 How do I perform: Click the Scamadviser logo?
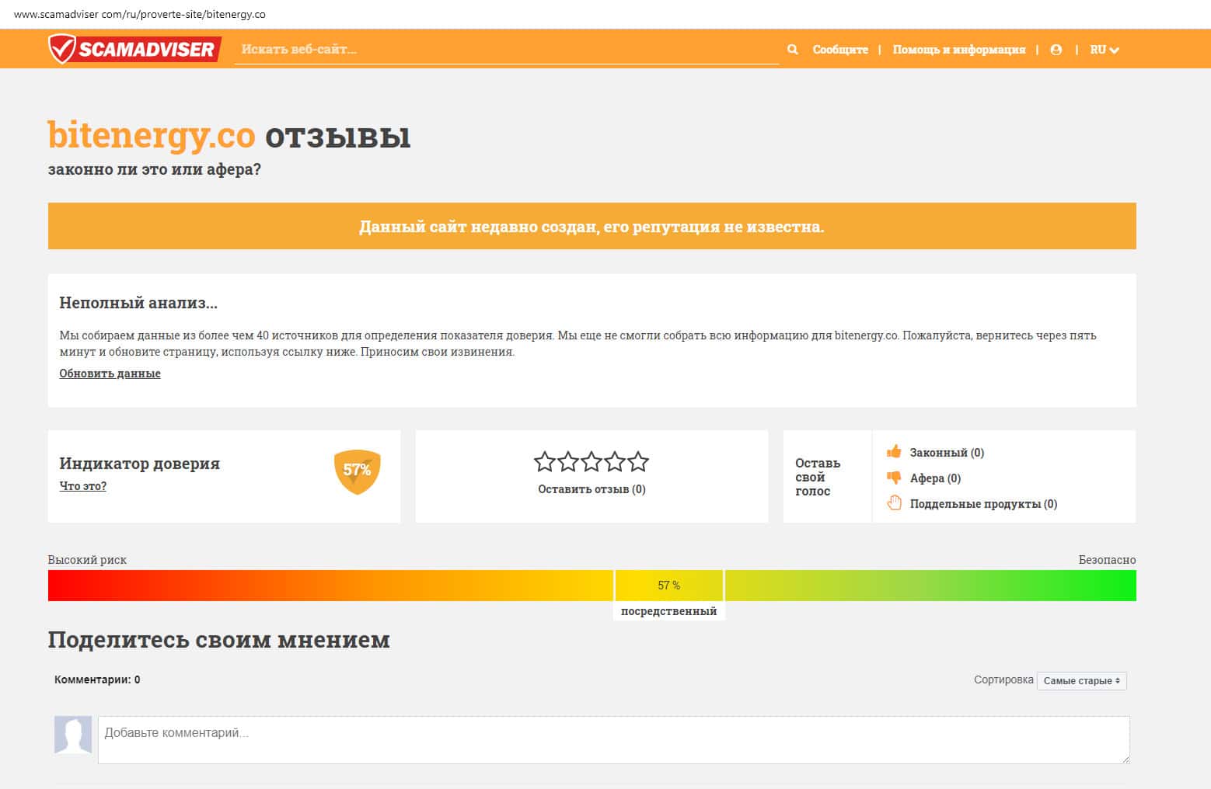click(134, 49)
